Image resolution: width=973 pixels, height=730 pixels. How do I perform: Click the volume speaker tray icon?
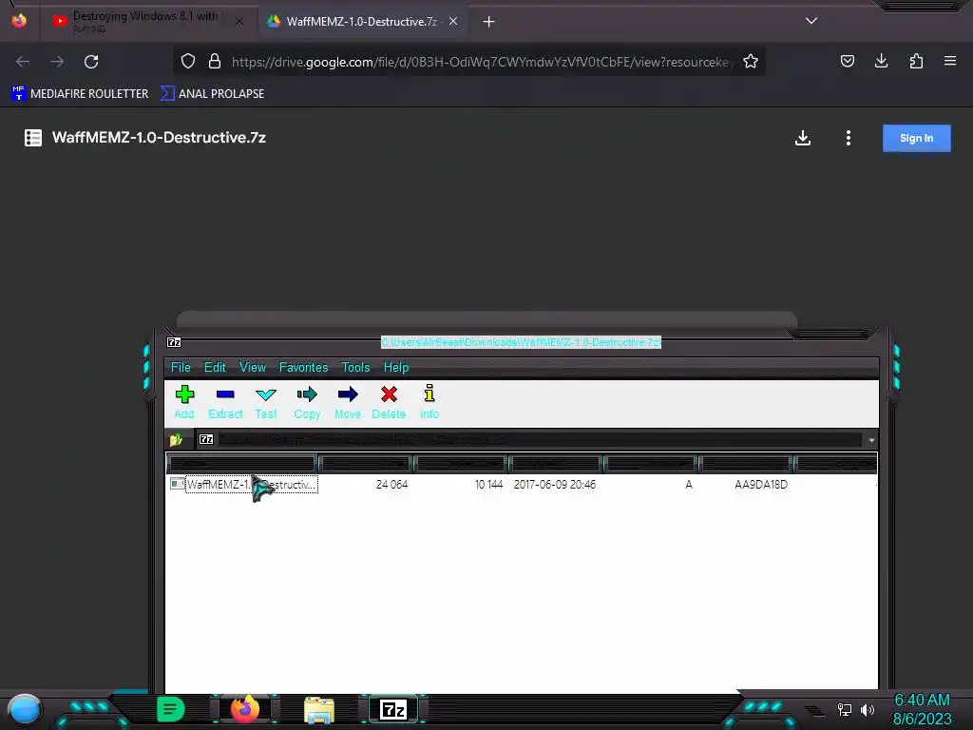point(867,709)
